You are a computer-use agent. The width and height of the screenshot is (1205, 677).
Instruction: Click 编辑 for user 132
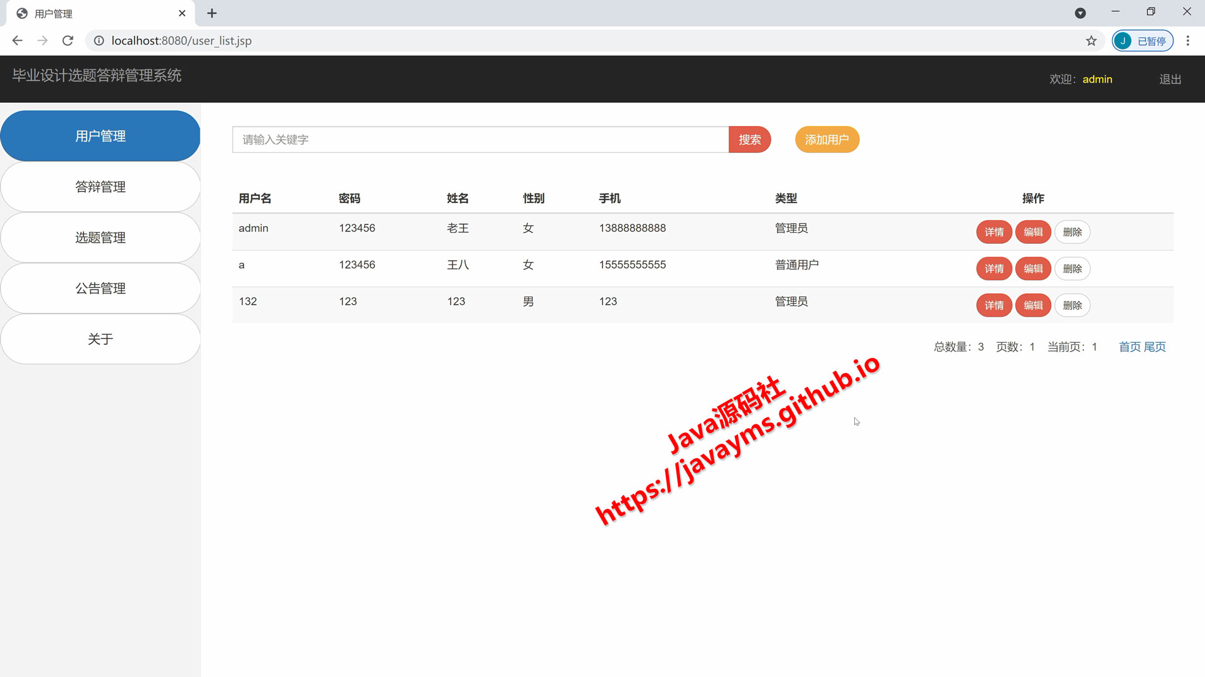(x=1033, y=305)
